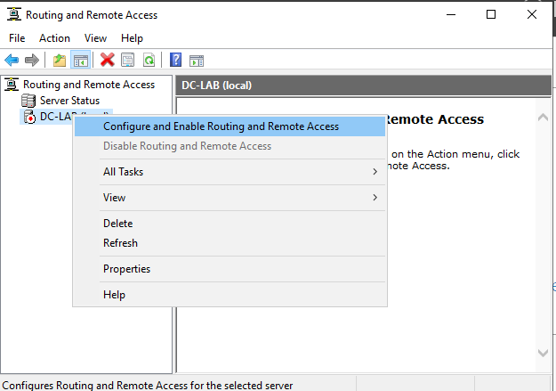Screen dimensions: 556x391
Task: Select Server Status in the tree
Action: [x=69, y=101]
